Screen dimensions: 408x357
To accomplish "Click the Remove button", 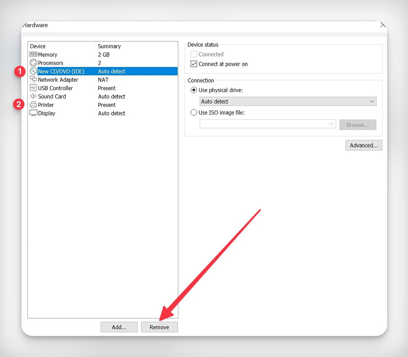I will click(159, 327).
